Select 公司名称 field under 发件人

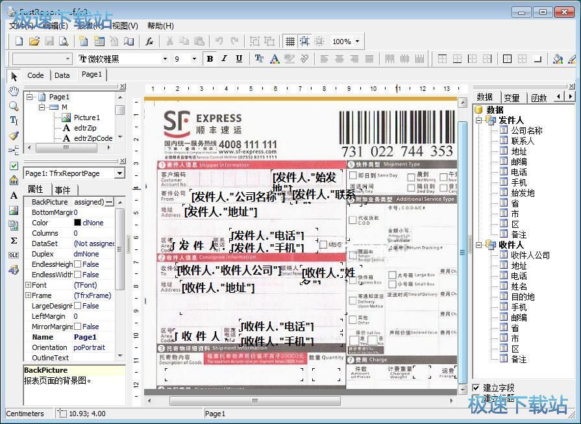pos(526,131)
